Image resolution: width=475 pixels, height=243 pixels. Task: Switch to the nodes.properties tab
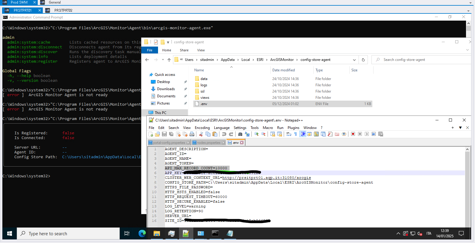pos(209,143)
